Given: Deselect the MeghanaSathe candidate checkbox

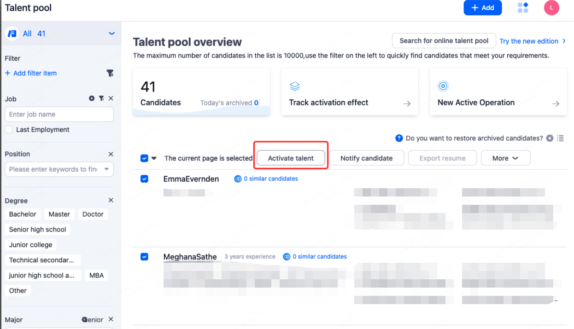Looking at the screenshot, I should tap(144, 256).
